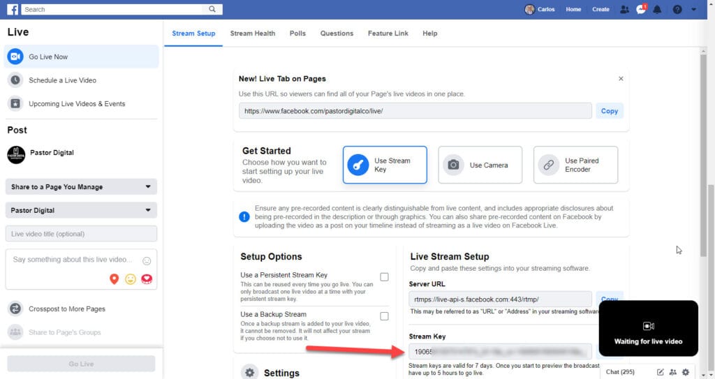
Task: Click the Live video title field
Action: (81, 234)
